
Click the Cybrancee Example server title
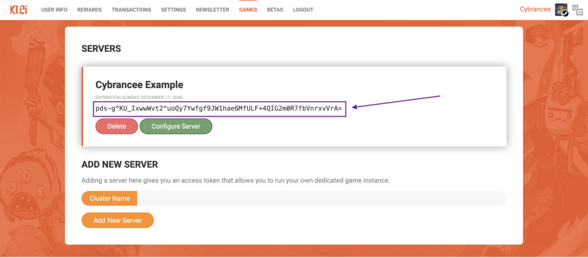[x=139, y=85]
